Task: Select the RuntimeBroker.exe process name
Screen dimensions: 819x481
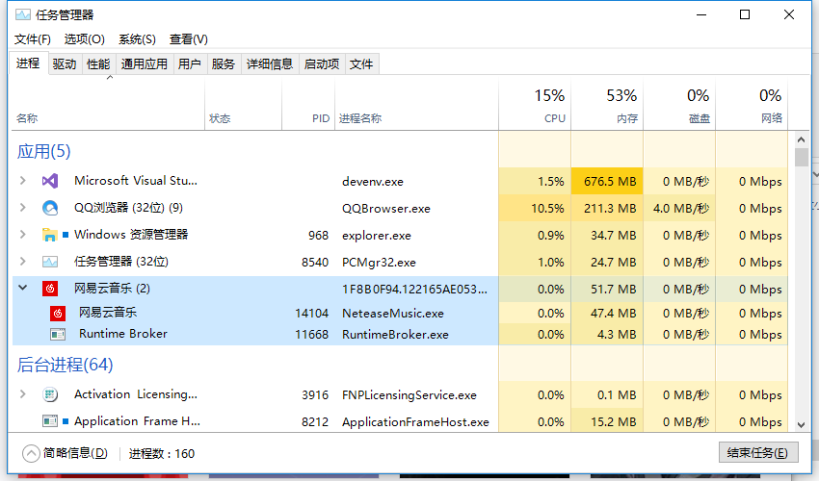Action: tap(395, 335)
